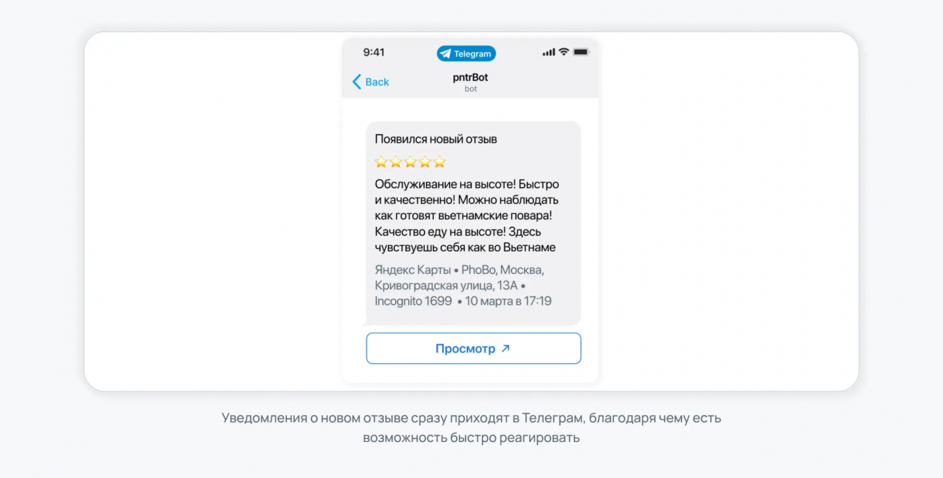Open the pntrBot chat title
943x478 pixels.
(x=470, y=77)
